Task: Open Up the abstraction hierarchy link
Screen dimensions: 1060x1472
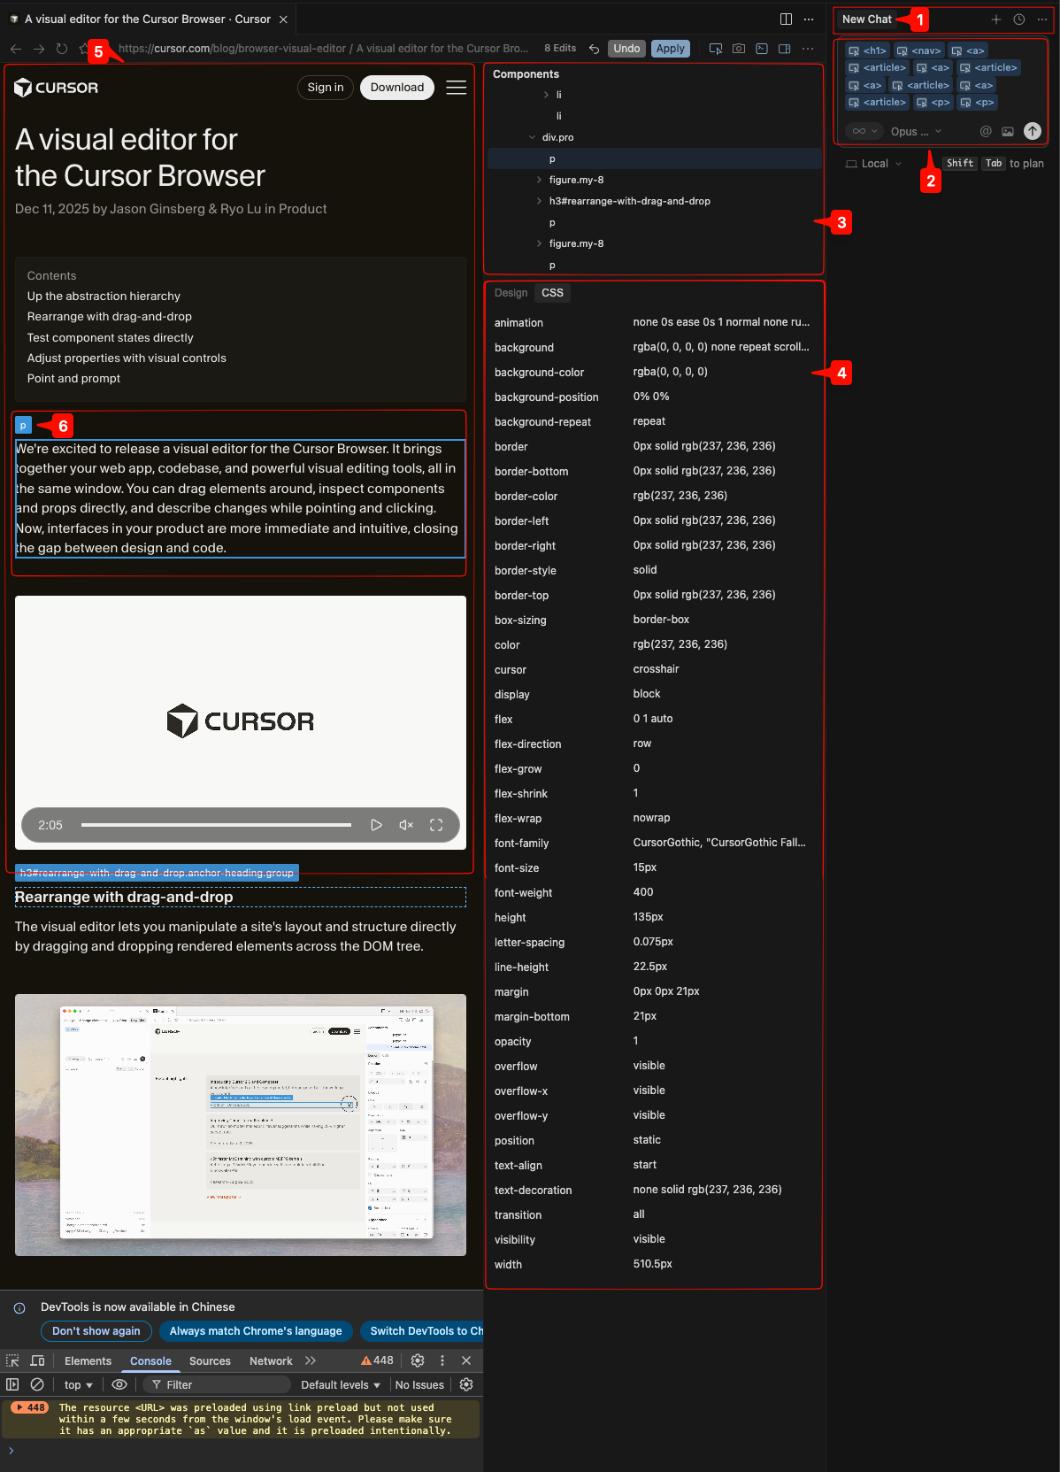Action: [x=104, y=296]
